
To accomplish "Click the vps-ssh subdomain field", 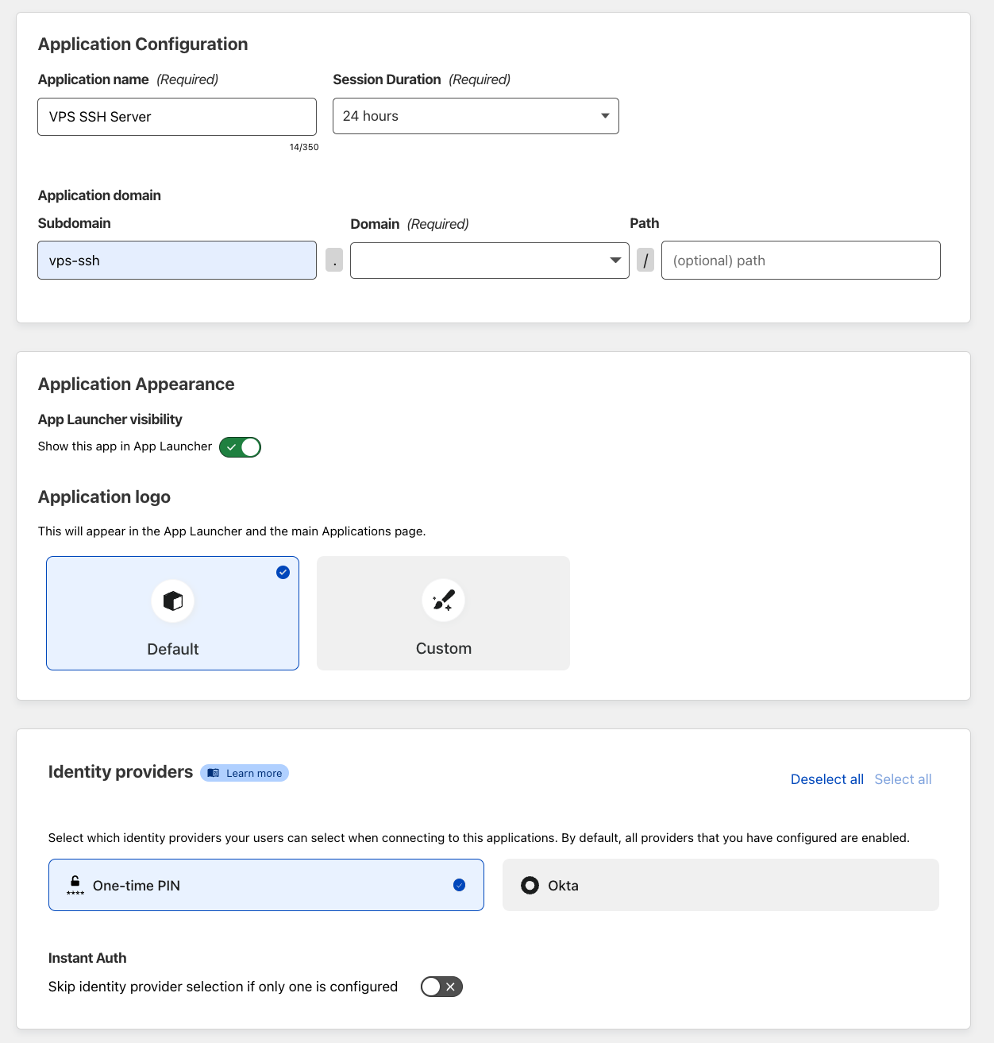I will pos(176,260).
